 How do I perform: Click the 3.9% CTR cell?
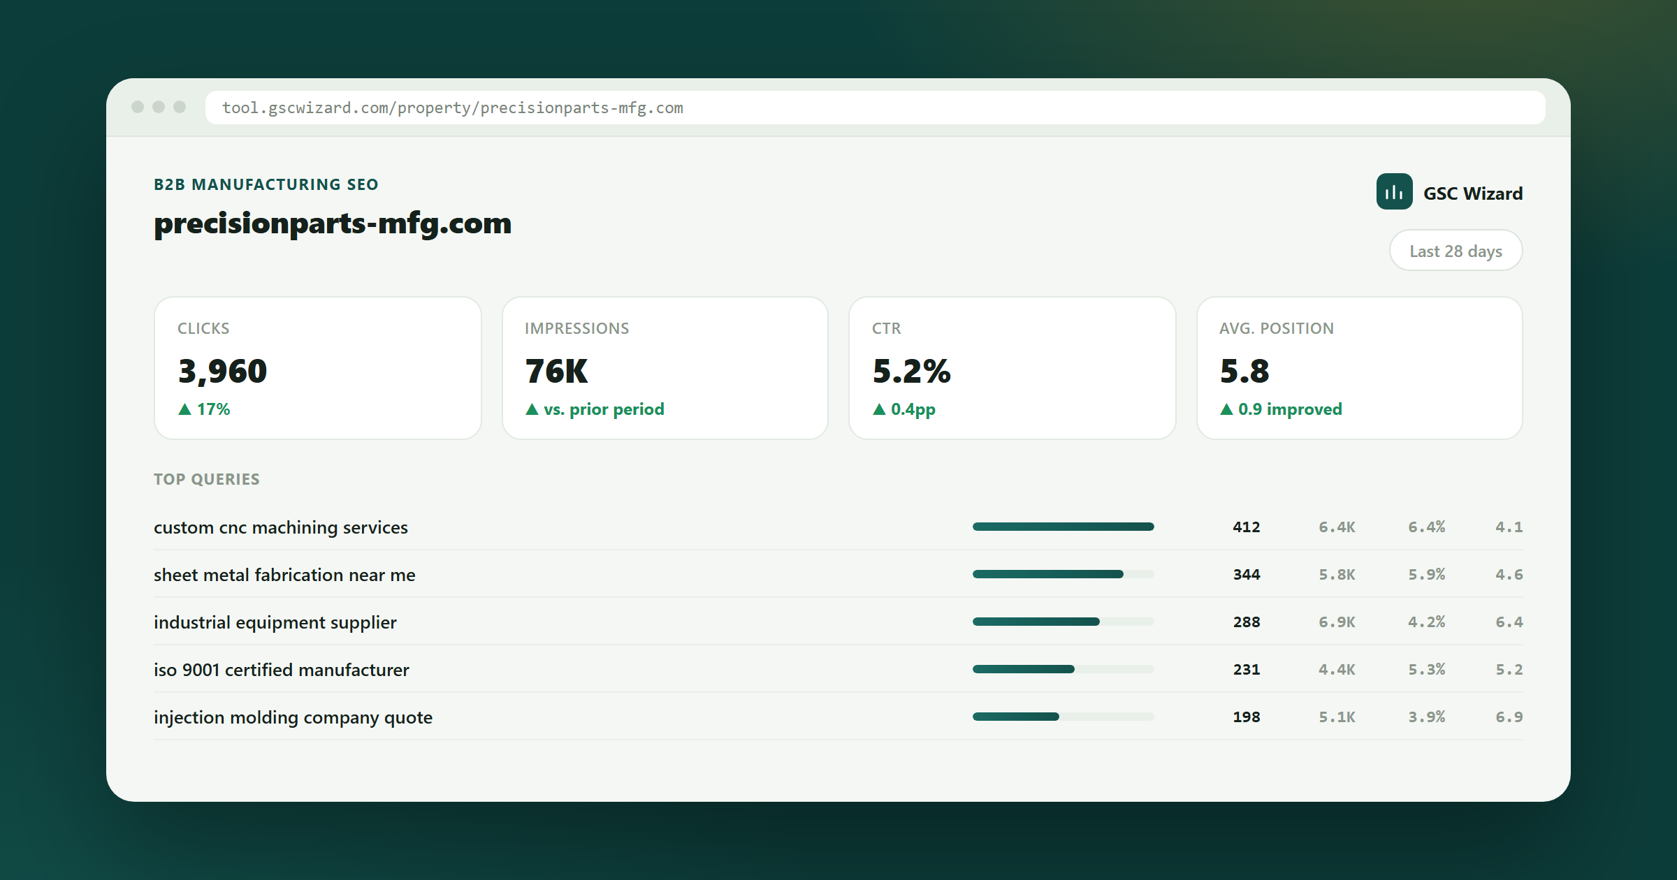click(1426, 717)
